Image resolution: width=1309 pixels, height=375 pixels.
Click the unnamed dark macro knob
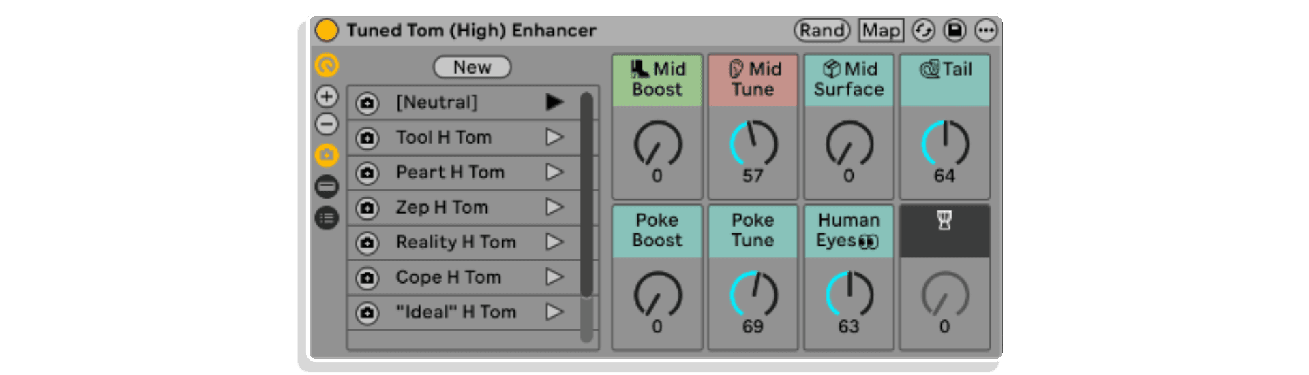coord(945,294)
